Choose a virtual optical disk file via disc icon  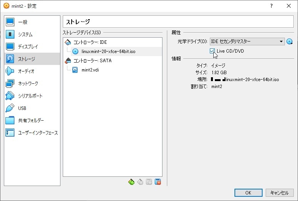290,42
